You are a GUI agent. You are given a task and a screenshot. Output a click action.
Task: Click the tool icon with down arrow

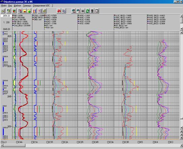(78, 11)
